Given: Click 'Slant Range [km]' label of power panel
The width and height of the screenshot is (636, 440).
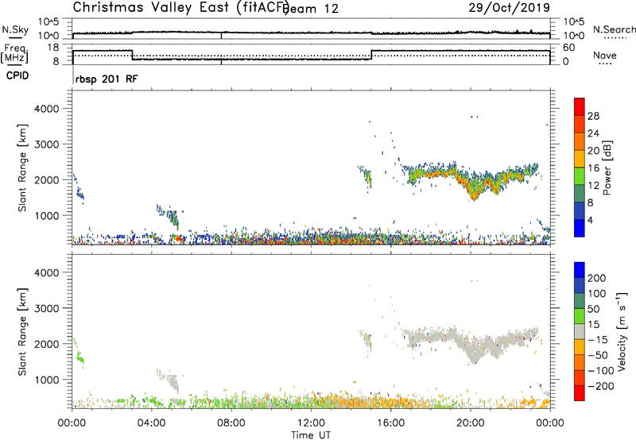Looking at the screenshot, I should (22, 168).
